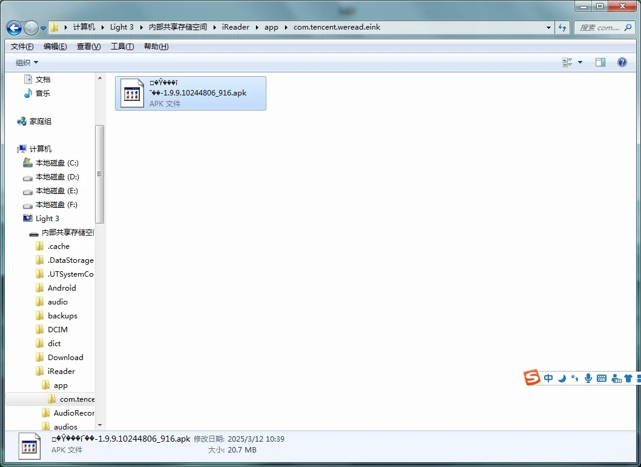Click the Sogou voice input microphone

(588, 378)
